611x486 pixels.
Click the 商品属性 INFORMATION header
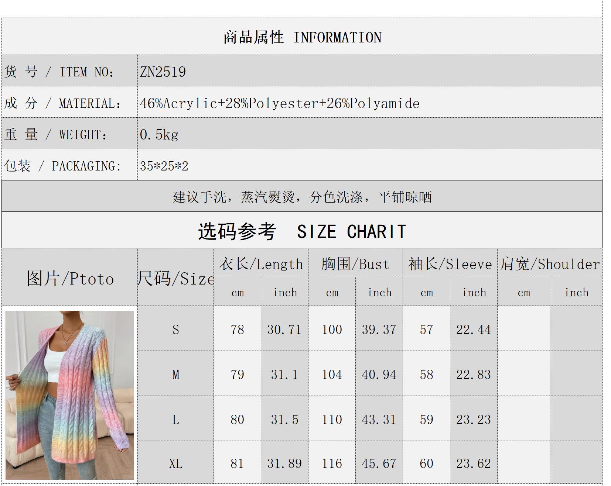pyautogui.click(x=302, y=37)
